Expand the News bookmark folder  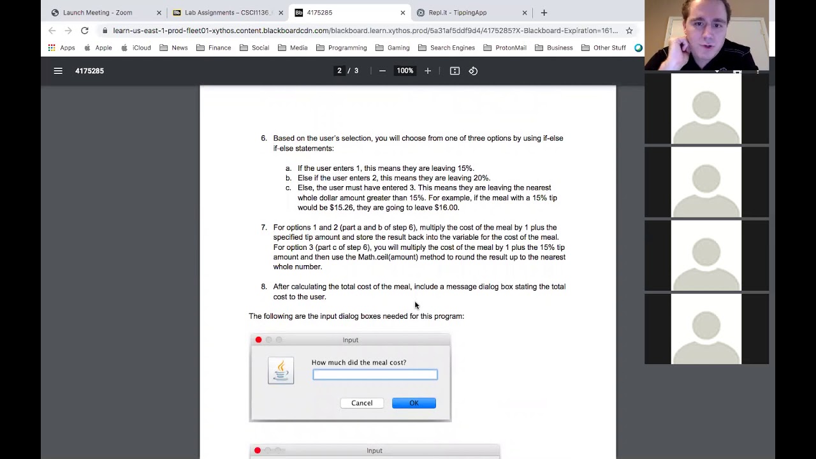coord(173,48)
